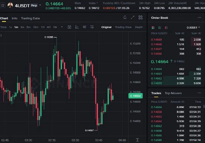The image size is (205, 143).
Task: Click bid price 0.14663 in order book
Action: (157, 74)
